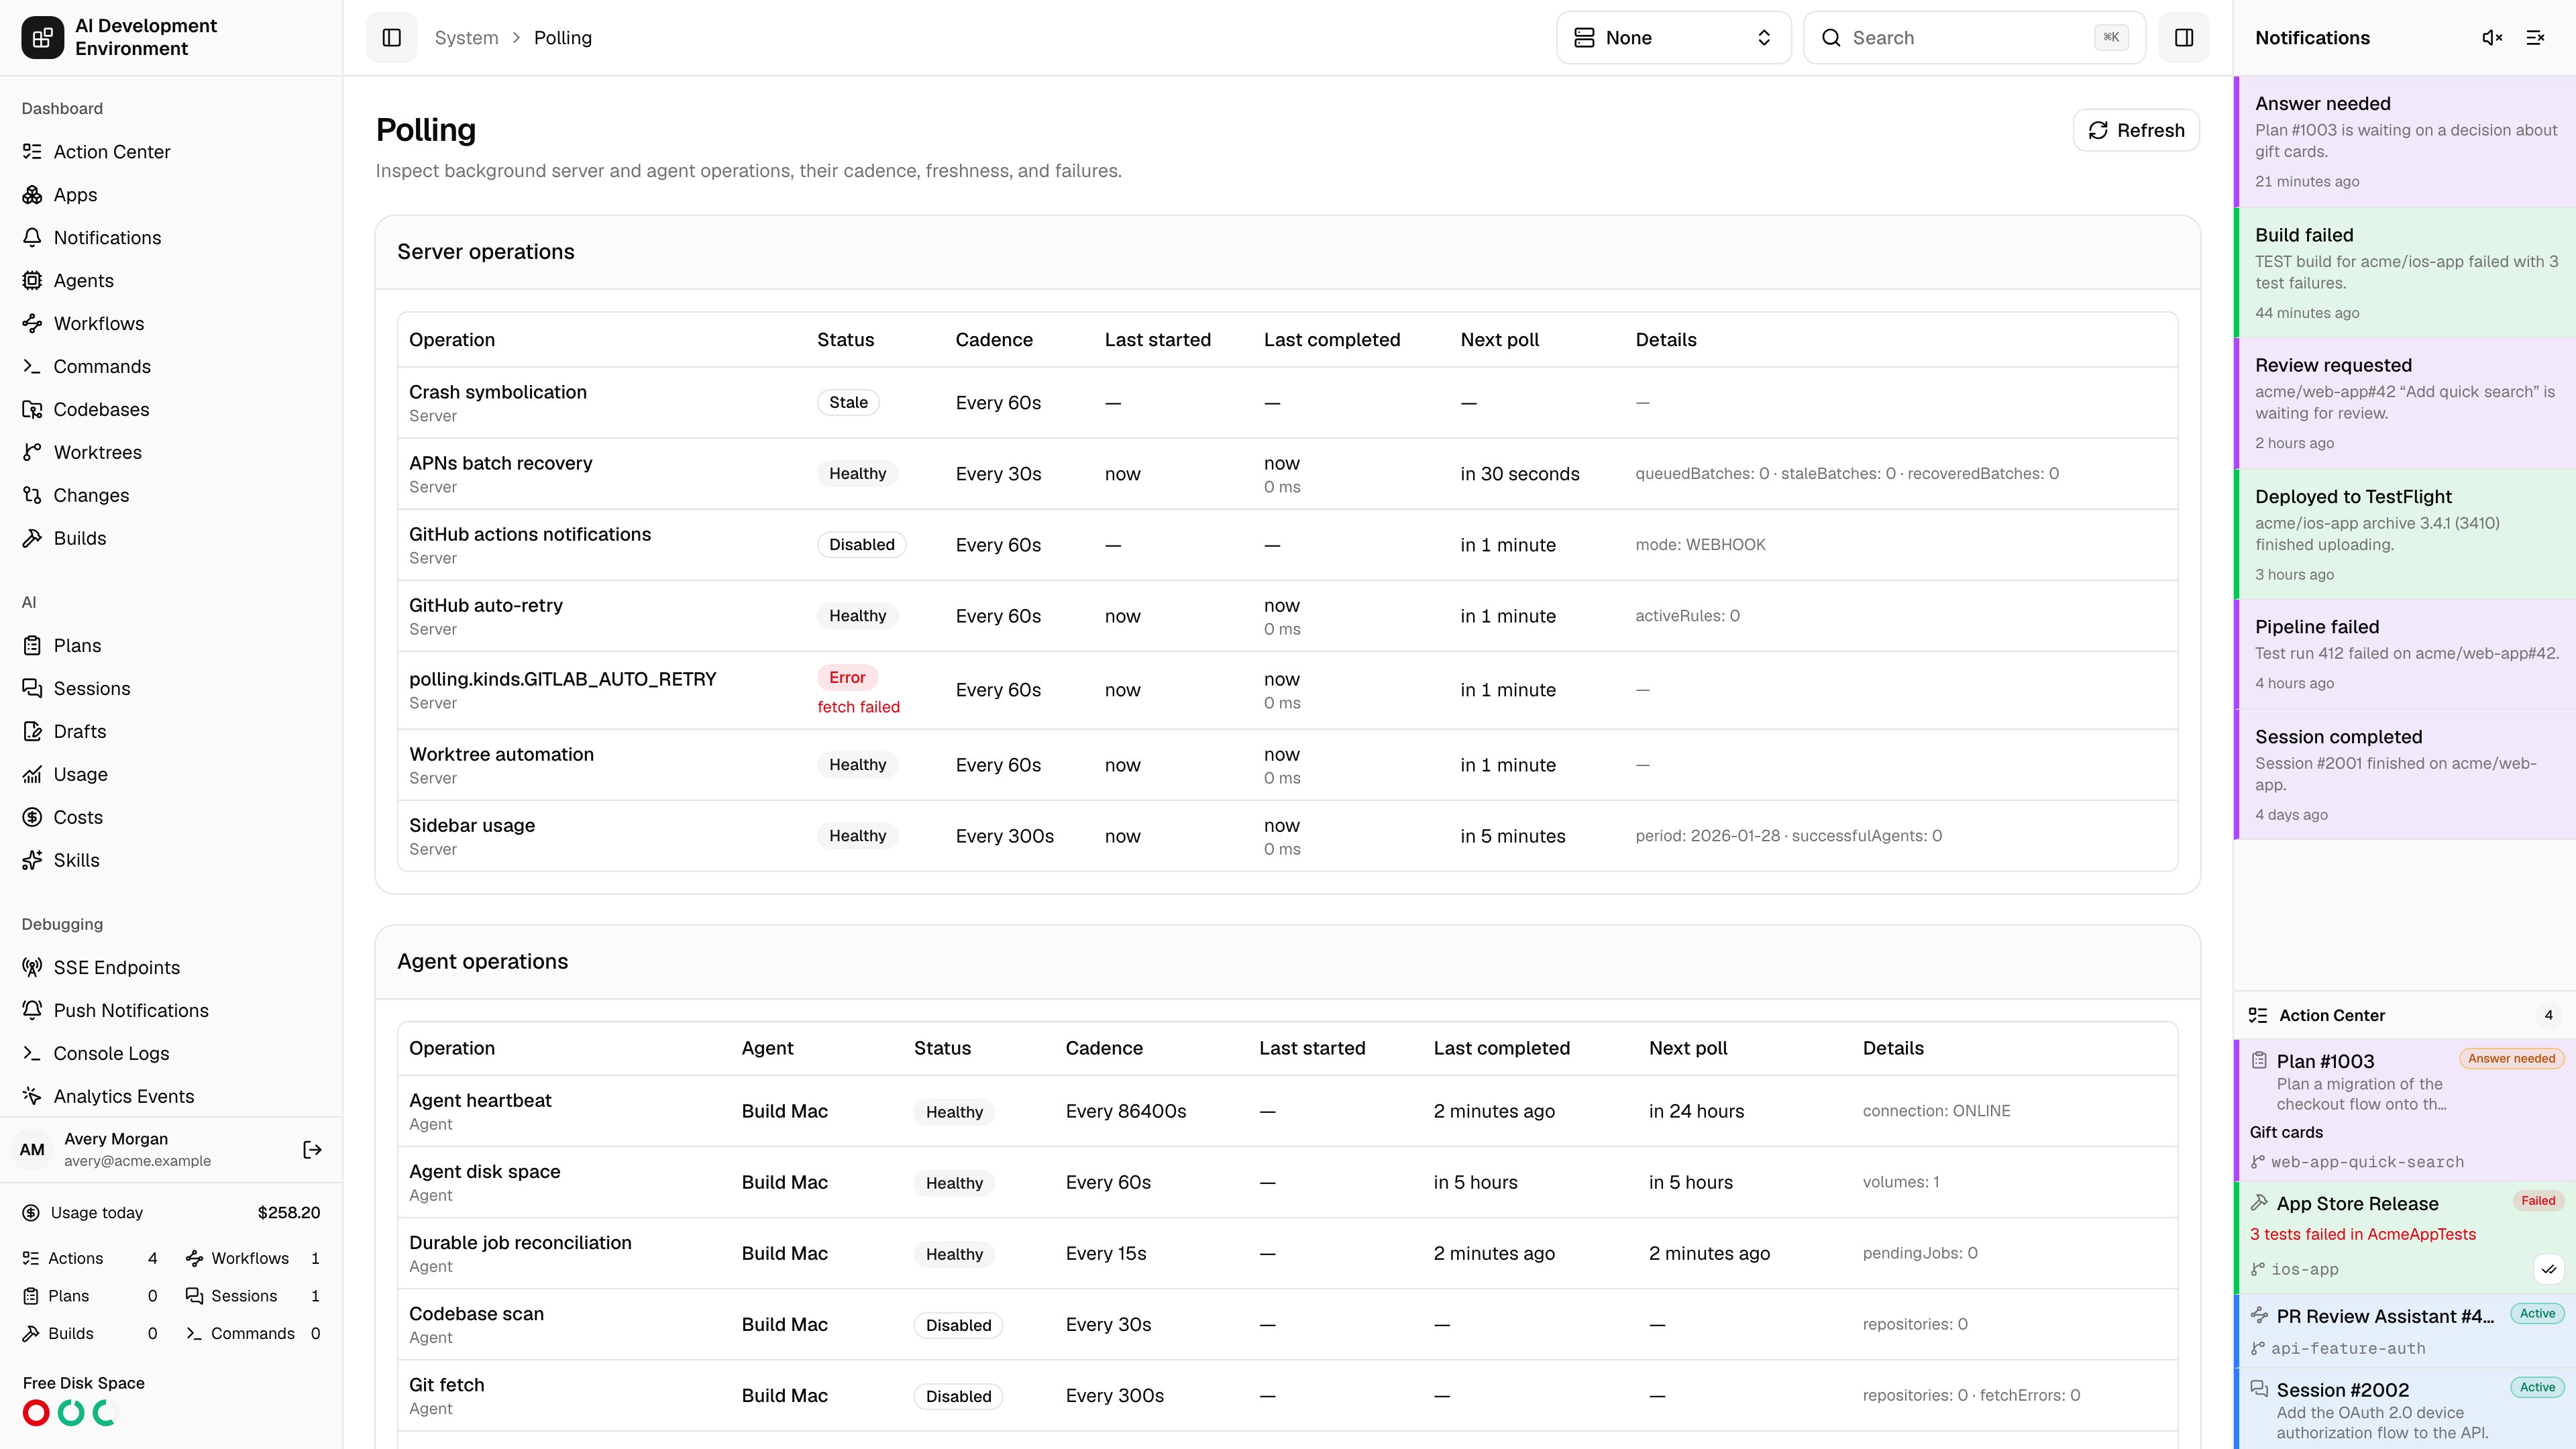The image size is (2576, 1449).
Task: Open Action Center in the sidebar
Action: pos(171,152)
